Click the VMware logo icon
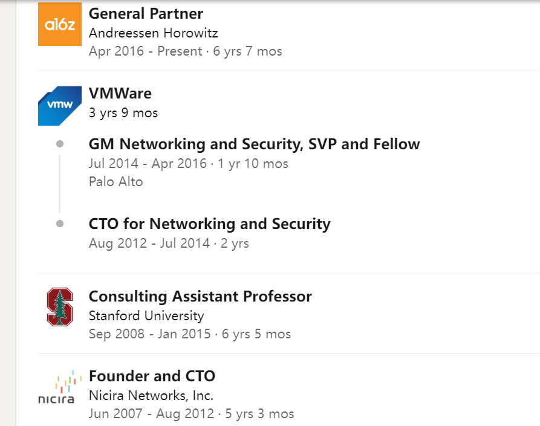 (x=59, y=105)
